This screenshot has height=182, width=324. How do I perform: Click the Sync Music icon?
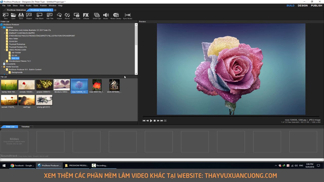click(128, 16)
